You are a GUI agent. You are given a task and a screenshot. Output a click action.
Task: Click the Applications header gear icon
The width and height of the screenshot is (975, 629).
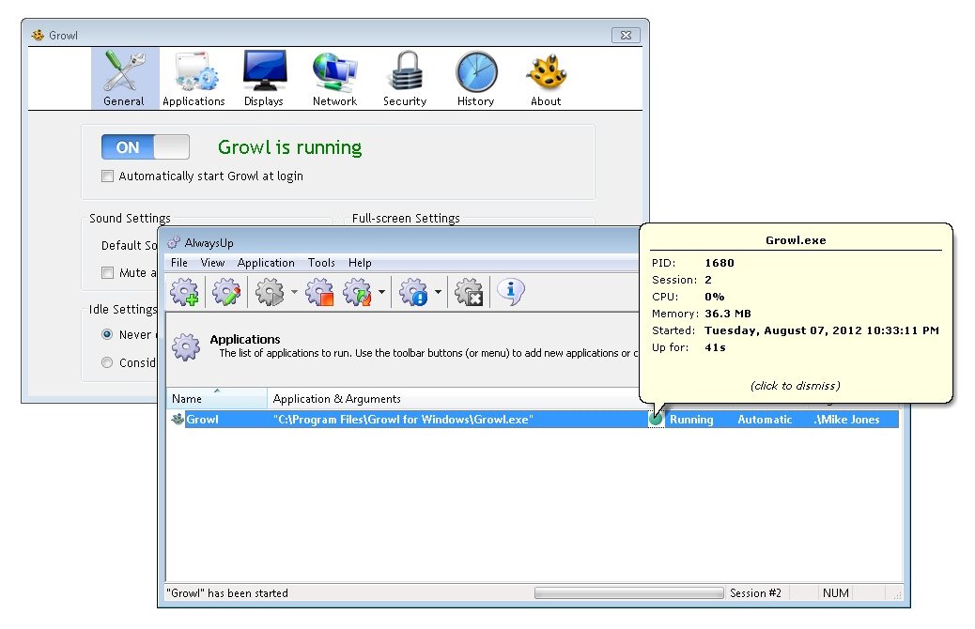coord(186,346)
